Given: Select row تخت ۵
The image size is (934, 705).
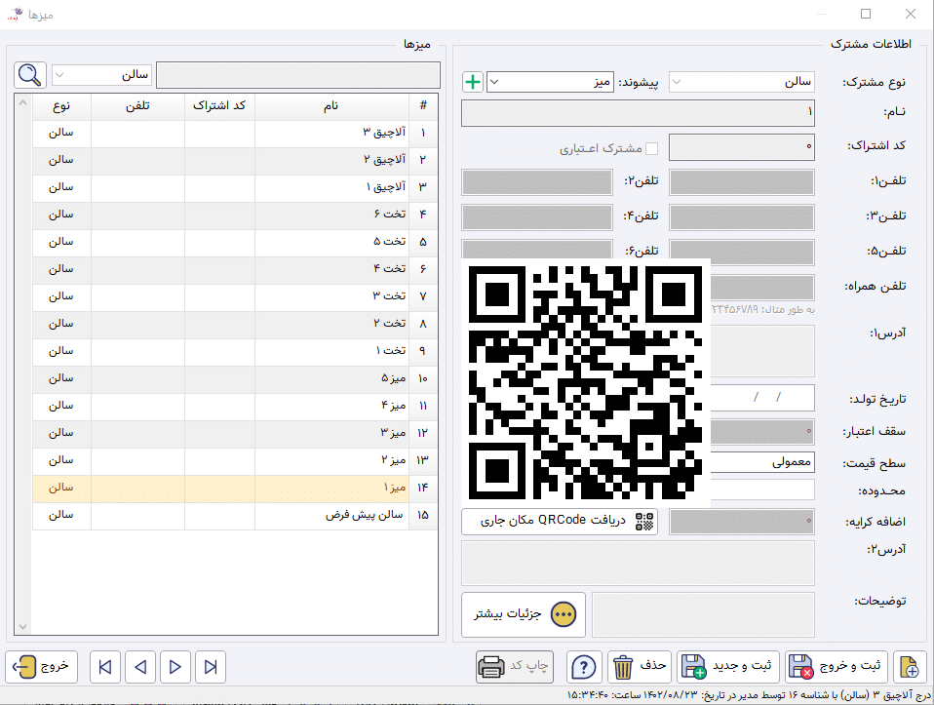Looking at the screenshot, I should (235, 243).
